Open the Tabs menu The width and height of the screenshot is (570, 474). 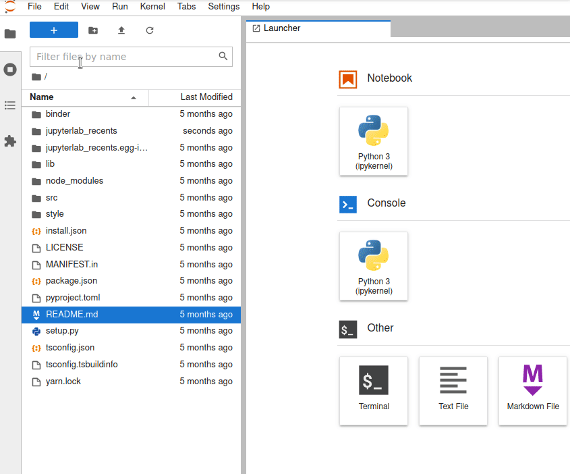(186, 7)
